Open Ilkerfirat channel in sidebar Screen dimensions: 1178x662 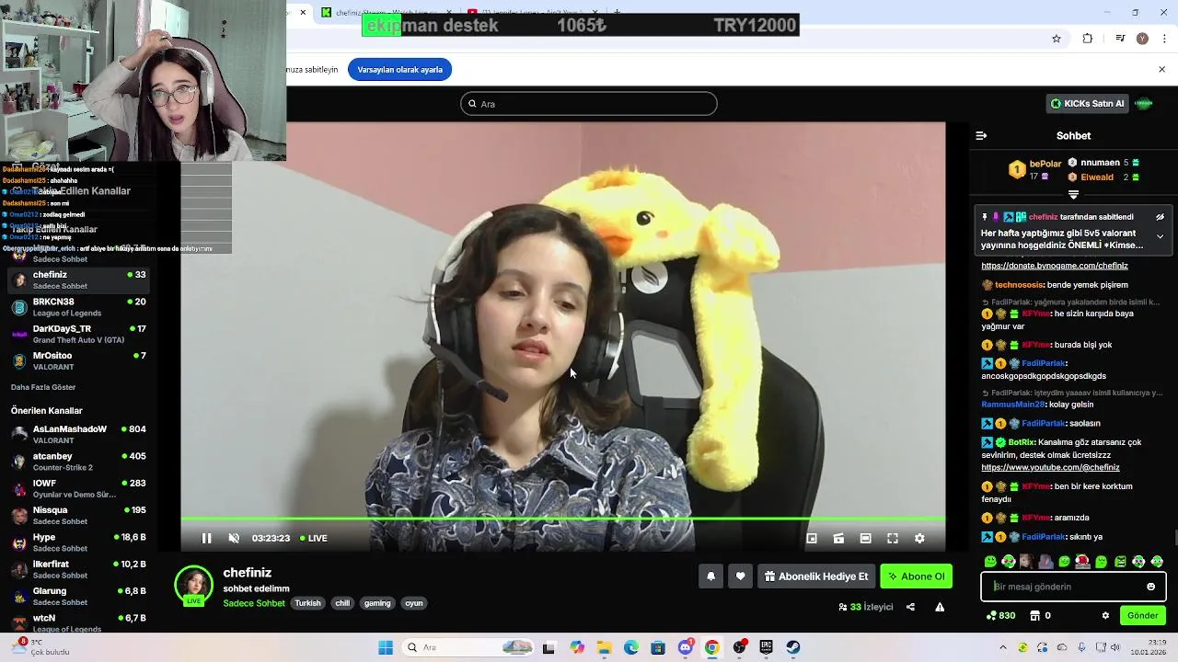coord(77,569)
